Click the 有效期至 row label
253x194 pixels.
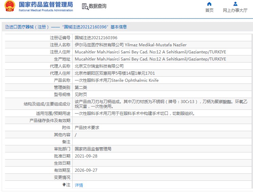[x=62, y=170]
